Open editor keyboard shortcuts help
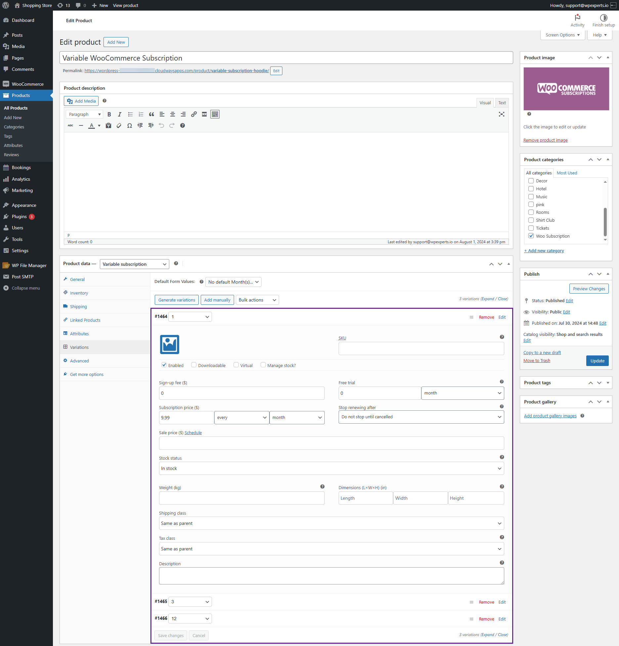619x646 pixels. click(x=183, y=125)
